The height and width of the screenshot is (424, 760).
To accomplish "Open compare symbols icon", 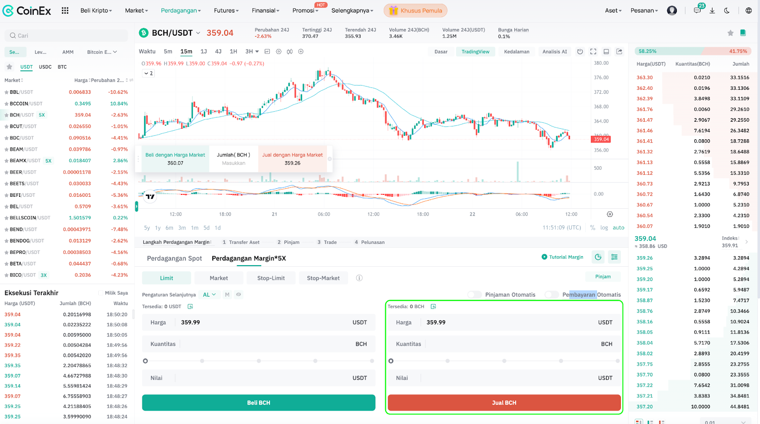I will [290, 51].
